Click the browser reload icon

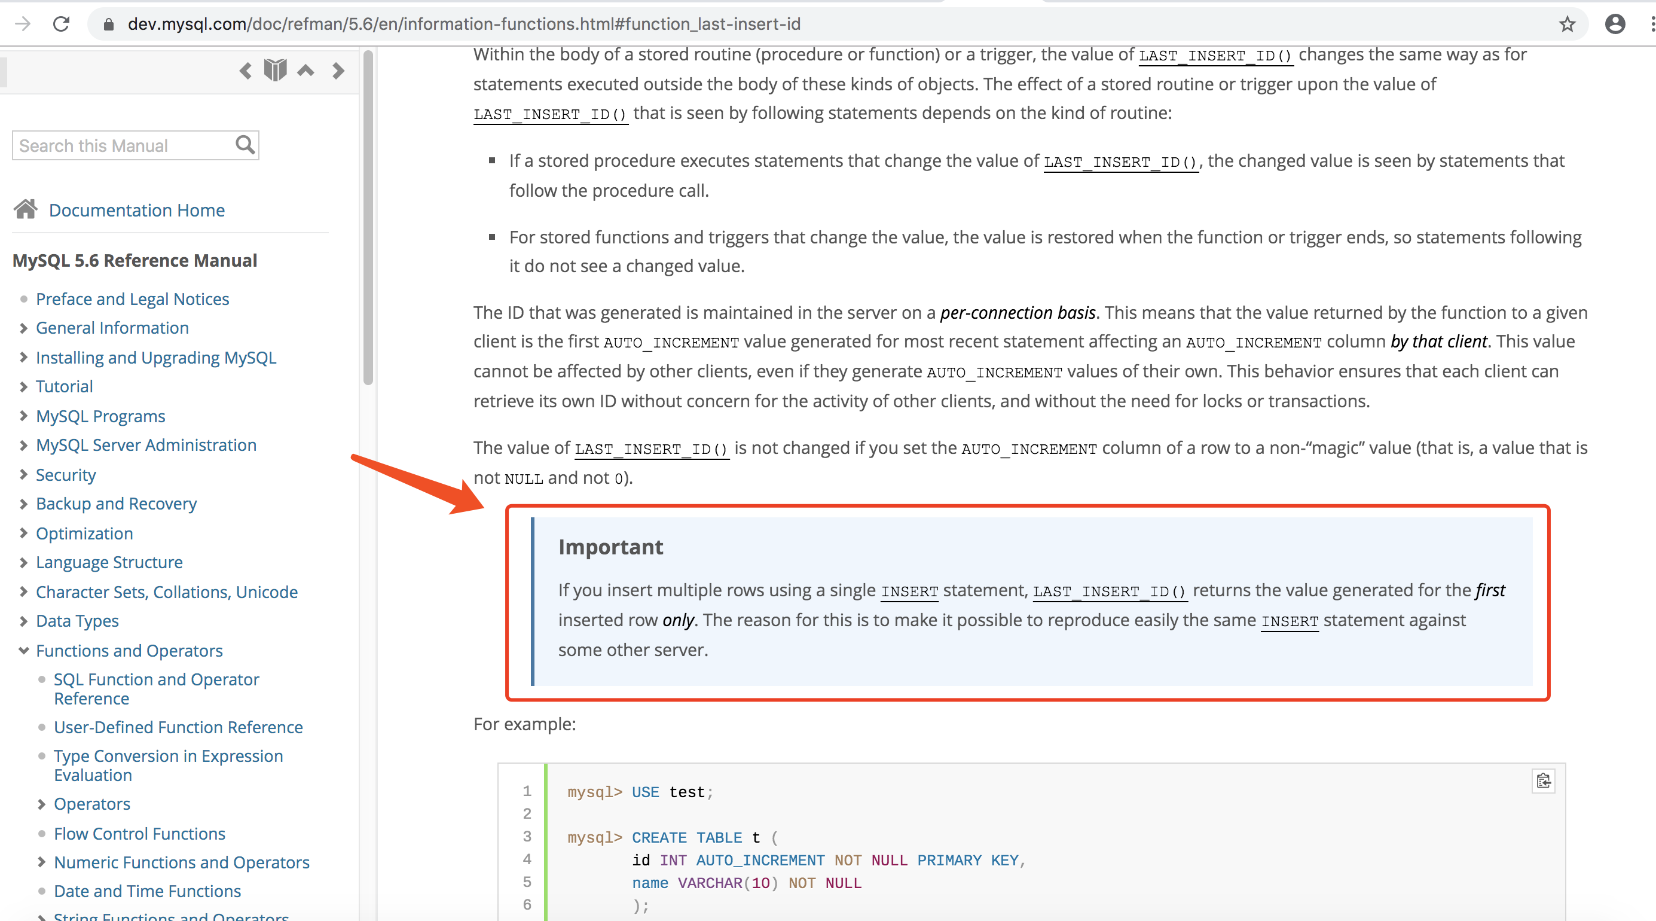pos(61,24)
